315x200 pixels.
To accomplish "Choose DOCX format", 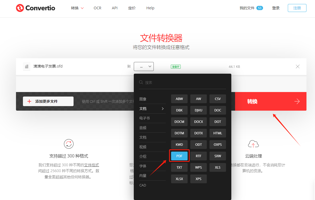I will [x=199, y=122].
